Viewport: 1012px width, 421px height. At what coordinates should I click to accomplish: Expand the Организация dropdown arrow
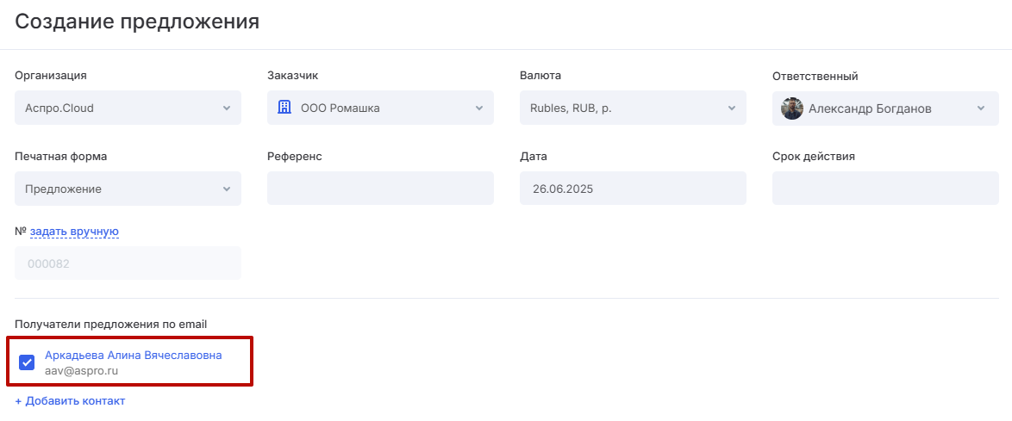tap(227, 108)
